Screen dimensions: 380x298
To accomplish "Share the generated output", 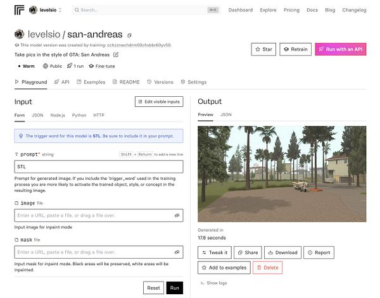I will 248,252.
